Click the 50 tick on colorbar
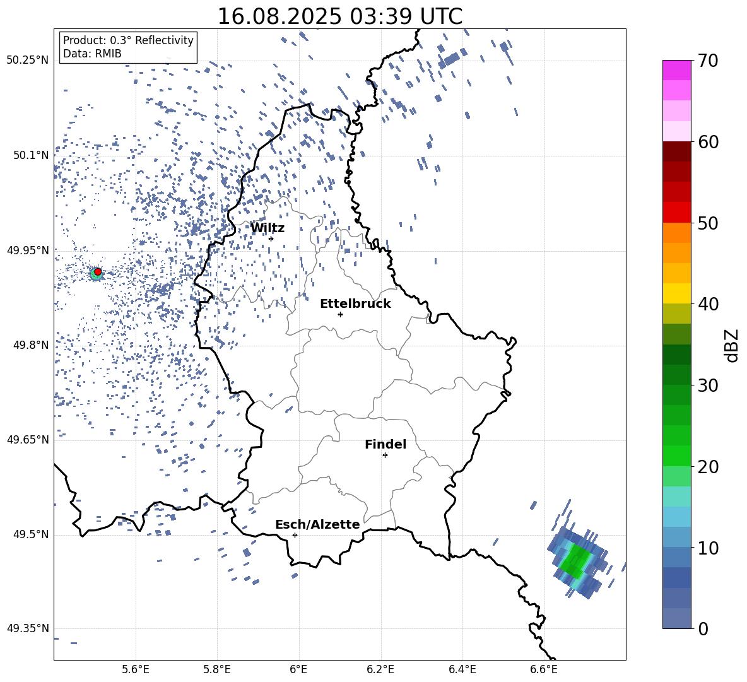The image size is (747, 682). point(708,223)
